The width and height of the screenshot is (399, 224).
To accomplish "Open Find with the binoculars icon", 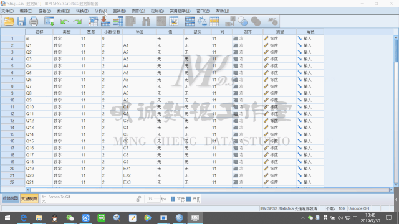I will [146, 21].
